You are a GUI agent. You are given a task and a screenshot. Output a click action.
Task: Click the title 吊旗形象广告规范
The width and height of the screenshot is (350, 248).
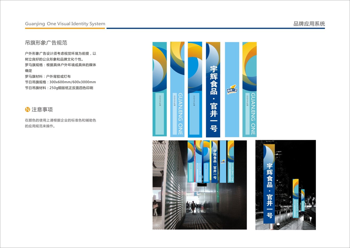(46, 43)
